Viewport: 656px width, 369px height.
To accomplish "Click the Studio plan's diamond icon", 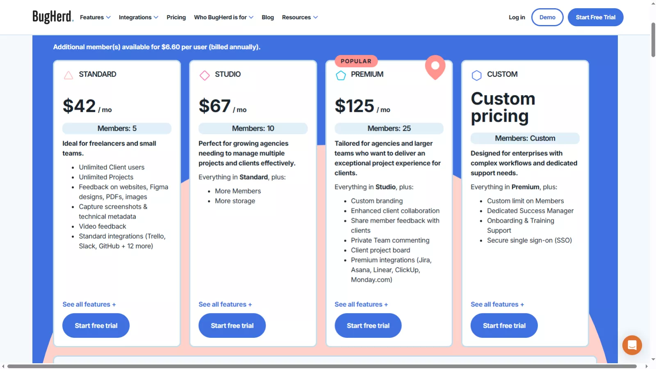I will 204,75.
